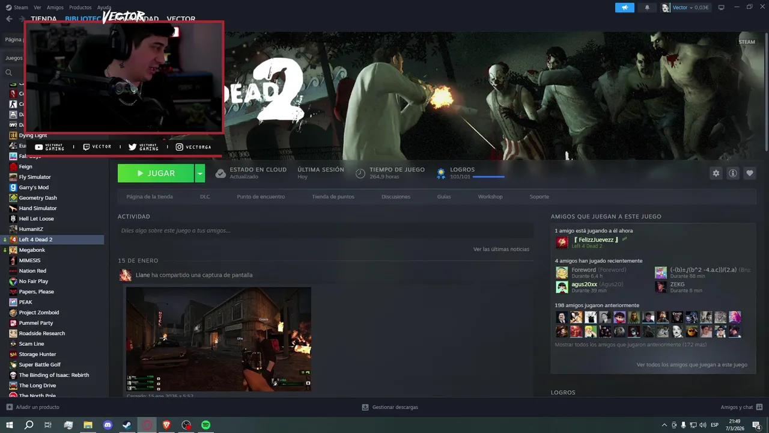Open Big Picture mode monitor icon
Image resolution: width=769 pixels, height=433 pixels.
click(x=722, y=7)
